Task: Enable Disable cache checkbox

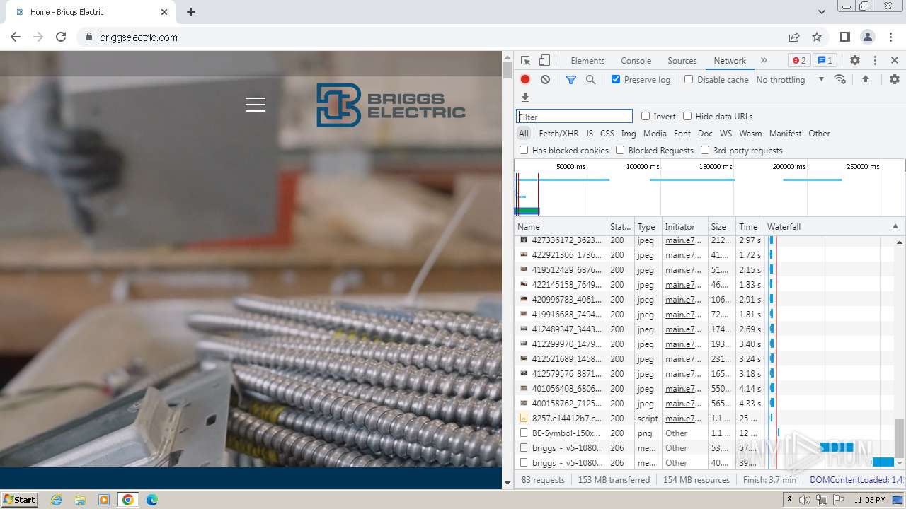Action: (689, 79)
